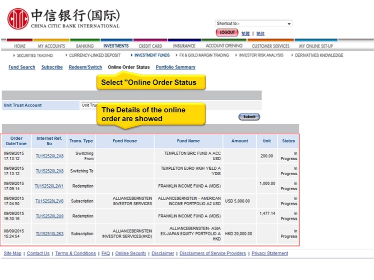The height and width of the screenshot is (280, 374).
Task: Go to Portfolio Summary tab
Action: click(x=175, y=67)
